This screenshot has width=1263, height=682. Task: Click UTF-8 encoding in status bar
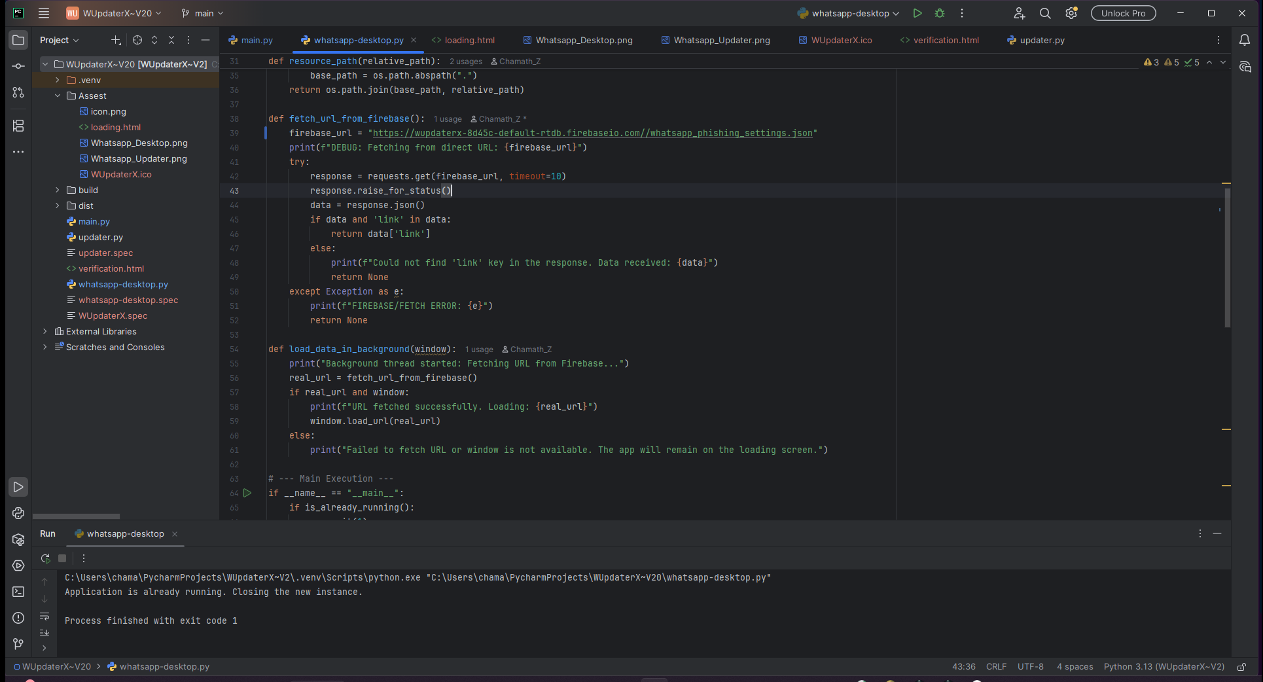coord(1031,666)
